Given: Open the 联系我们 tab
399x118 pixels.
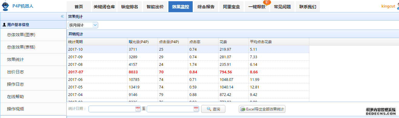Looking at the screenshot, I should (308, 7).
